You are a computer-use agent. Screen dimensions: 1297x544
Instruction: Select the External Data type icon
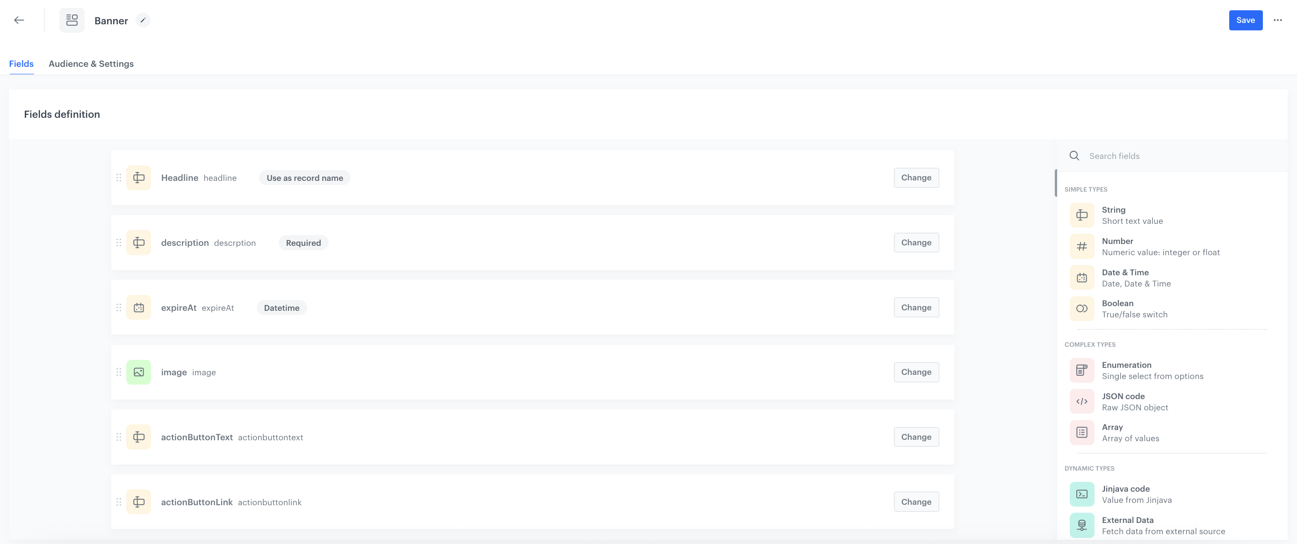pyautogui.click(x=1081, y=525)
